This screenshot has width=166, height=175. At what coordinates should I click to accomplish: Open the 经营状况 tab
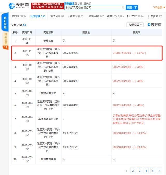[115, 16]
